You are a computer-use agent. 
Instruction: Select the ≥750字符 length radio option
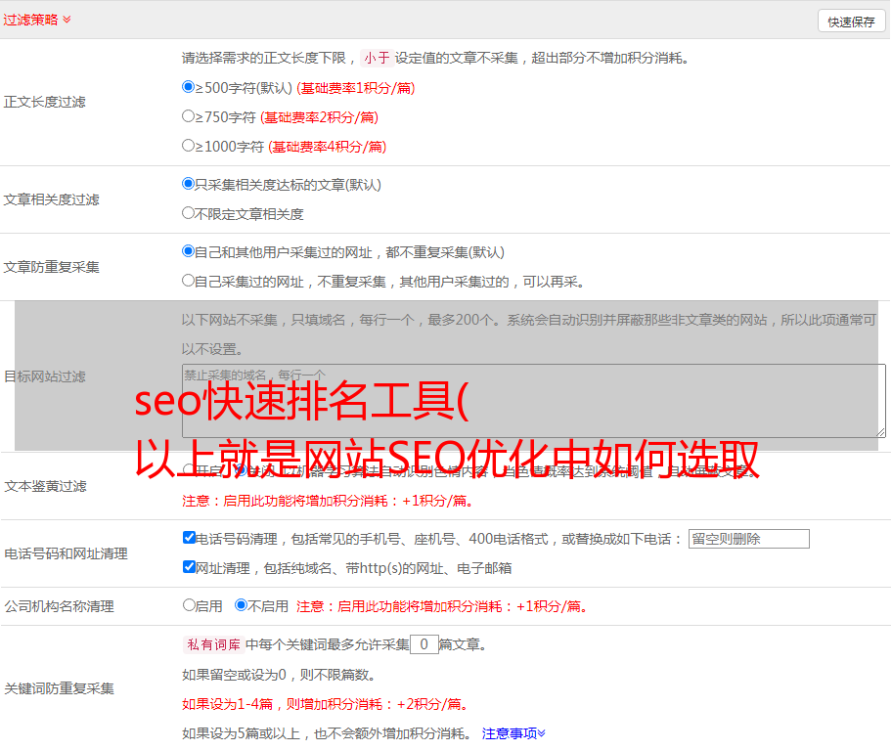[188, 116]
